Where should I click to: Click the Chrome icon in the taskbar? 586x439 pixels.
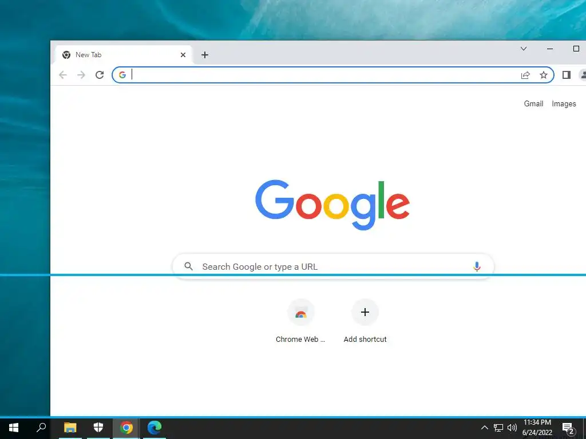point(126,428)
